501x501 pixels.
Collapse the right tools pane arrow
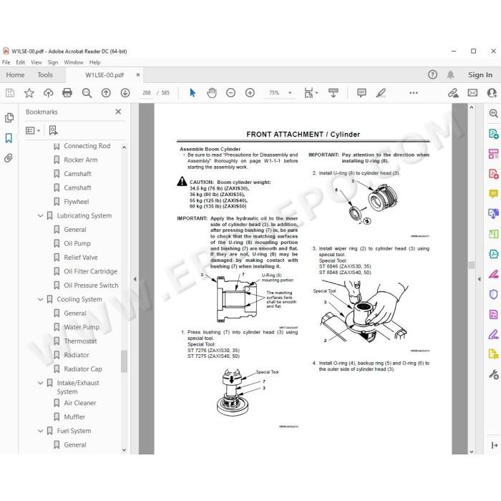(479, 279)
